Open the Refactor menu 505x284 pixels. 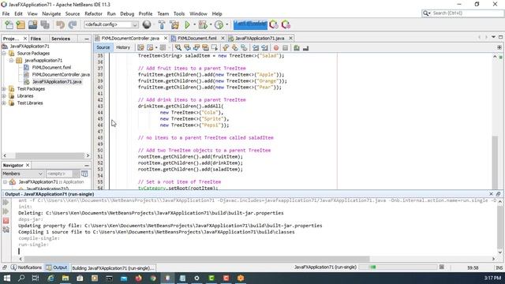(93, 14)
